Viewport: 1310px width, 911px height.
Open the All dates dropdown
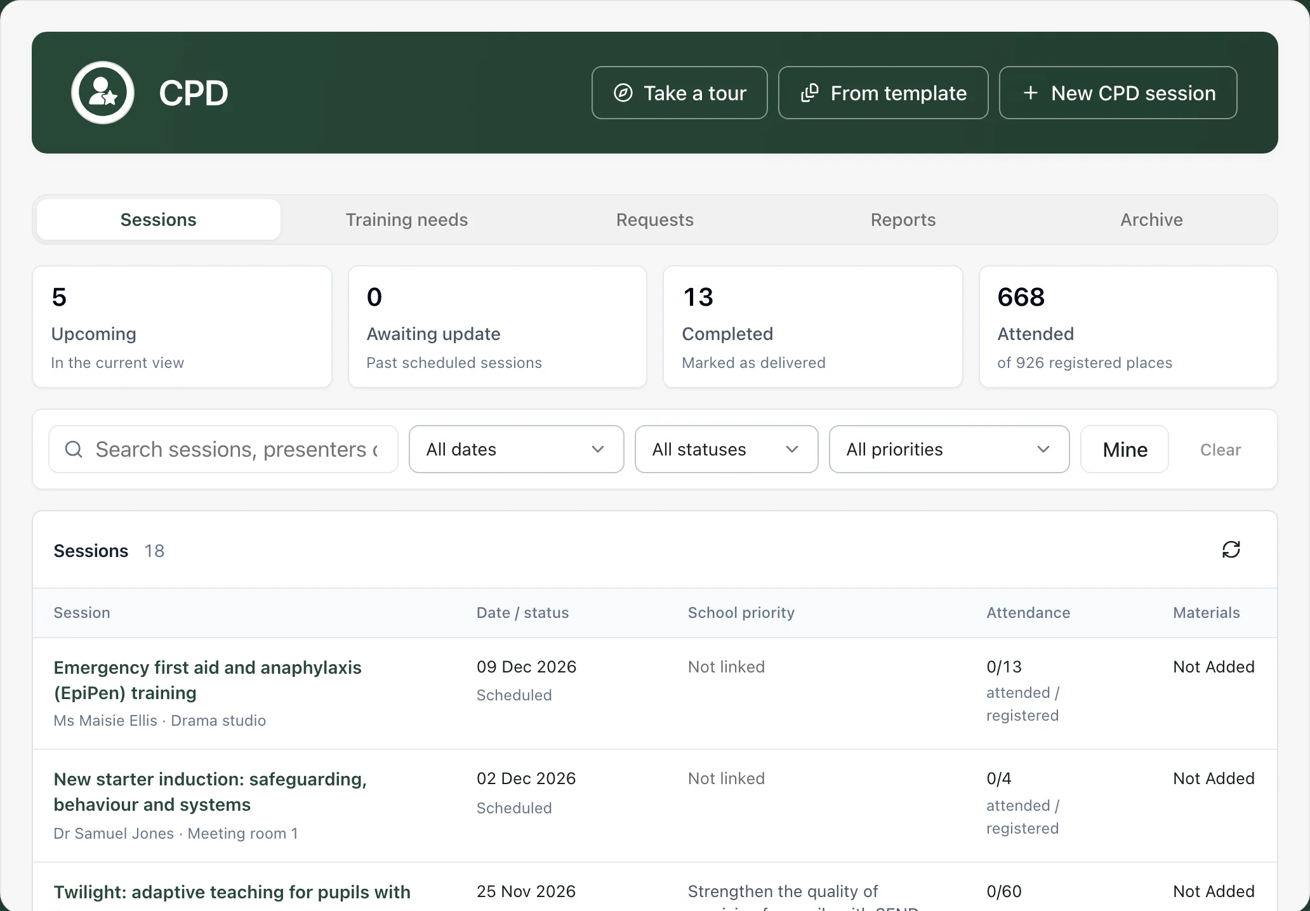tap(517, 449)
